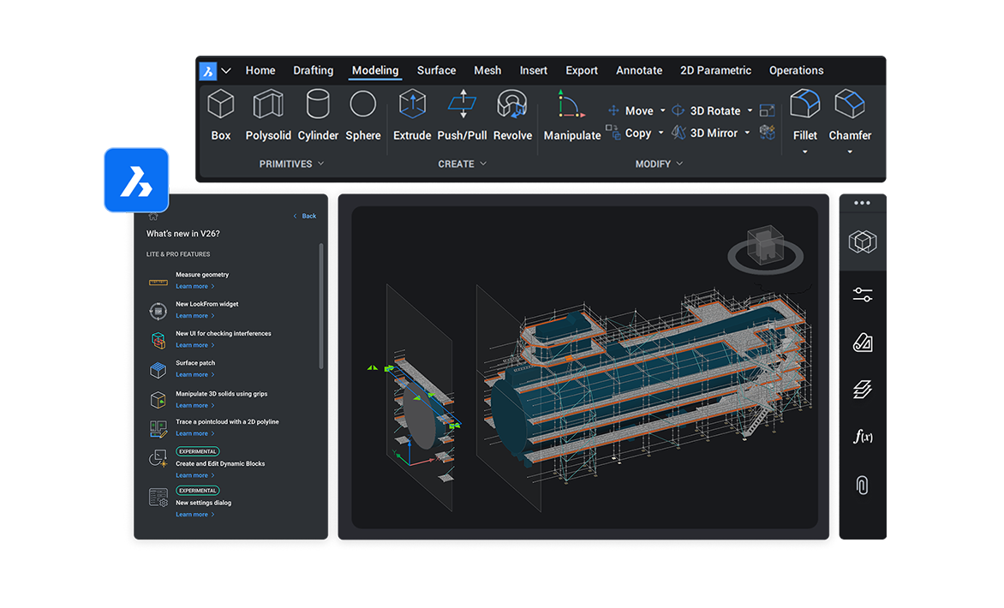The height and width of the screenshot is (608, 1004).
Task: Open the Layers panel in the right sidebar
Action: pyautogui.click(x=862, y=389)
